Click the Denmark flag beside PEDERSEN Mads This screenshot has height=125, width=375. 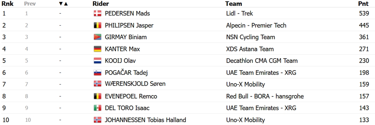pos(97,13)
